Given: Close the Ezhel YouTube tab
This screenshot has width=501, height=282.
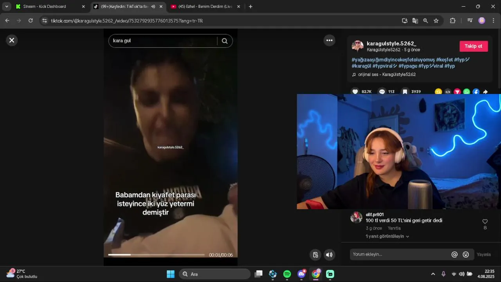Looking at the screenshot, I should click(x=238, y=7).
